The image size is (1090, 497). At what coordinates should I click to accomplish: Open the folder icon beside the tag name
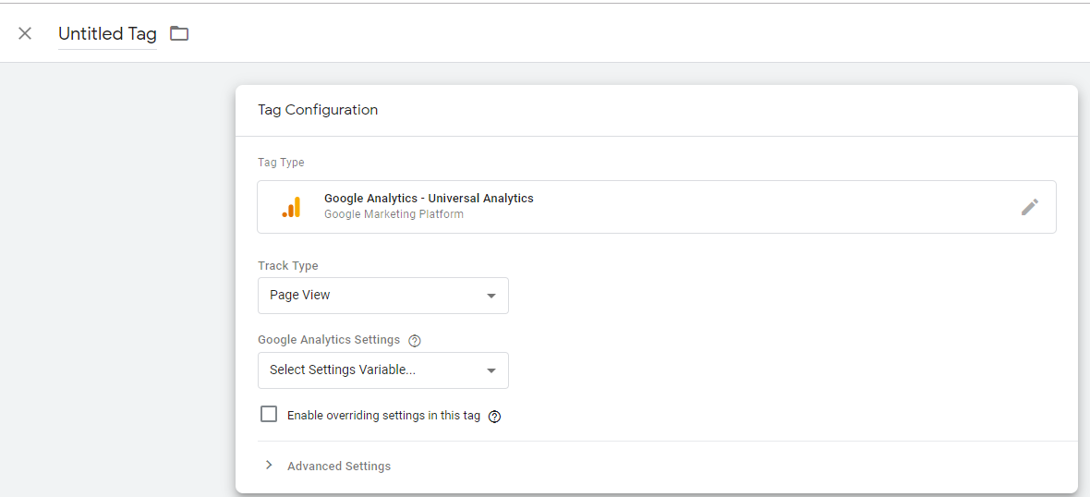(179, 33)
